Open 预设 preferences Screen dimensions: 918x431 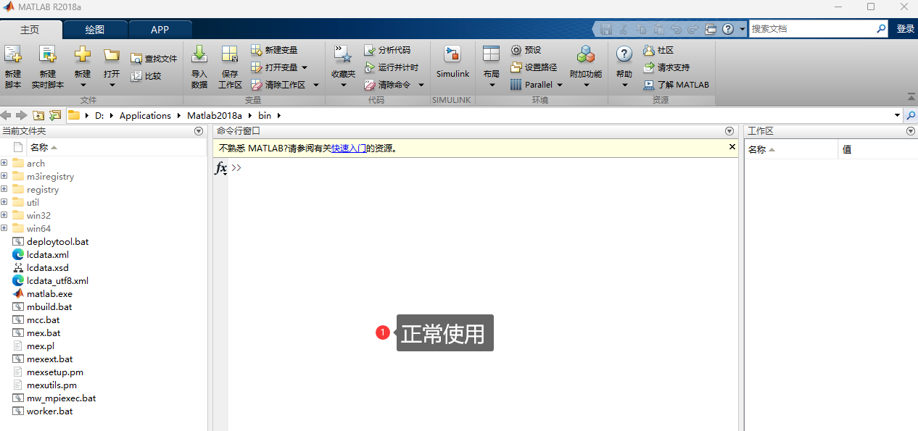coord(526,50)
